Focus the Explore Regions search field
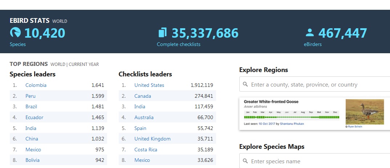Viewport: 390px width, 168px height. (x=314, y=84)
